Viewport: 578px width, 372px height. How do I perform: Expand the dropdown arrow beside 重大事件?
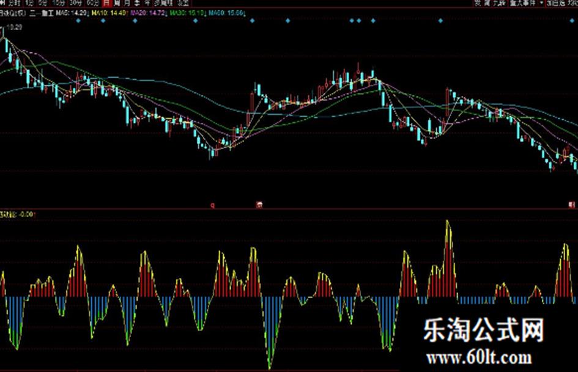click(x=541, y=3)
